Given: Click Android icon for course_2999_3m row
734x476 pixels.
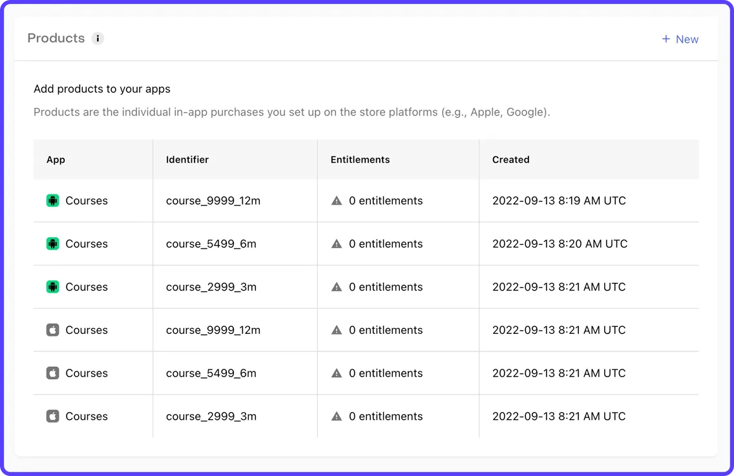Looking at the screenshot, I should (x=53, y=287).
